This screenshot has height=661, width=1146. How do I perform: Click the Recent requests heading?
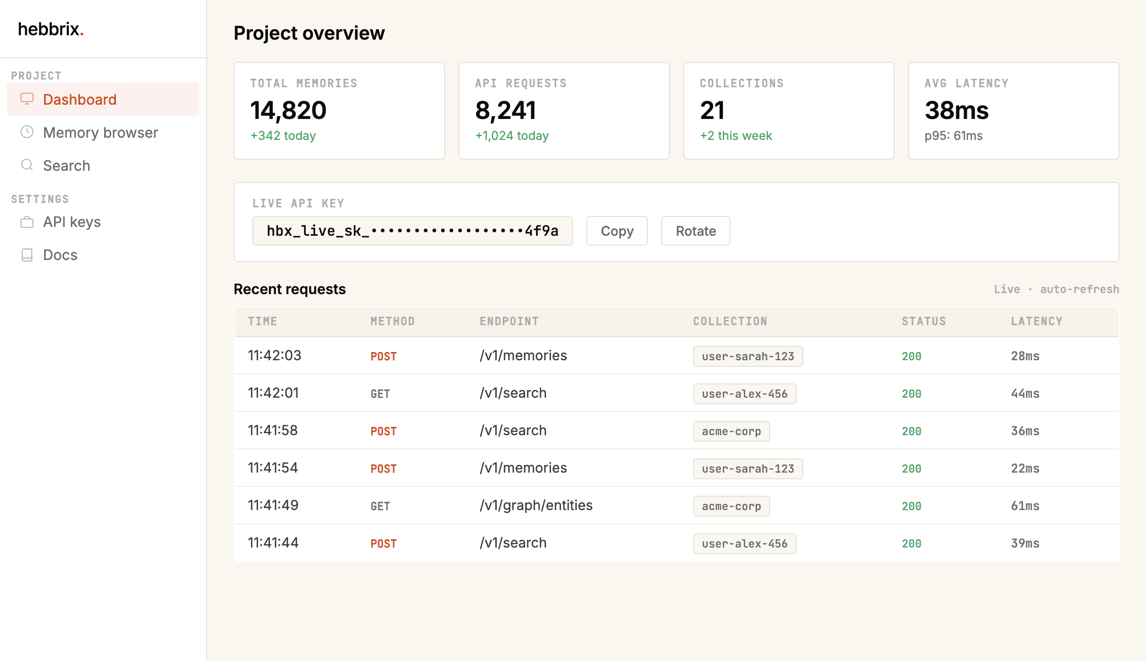point(290,289)
